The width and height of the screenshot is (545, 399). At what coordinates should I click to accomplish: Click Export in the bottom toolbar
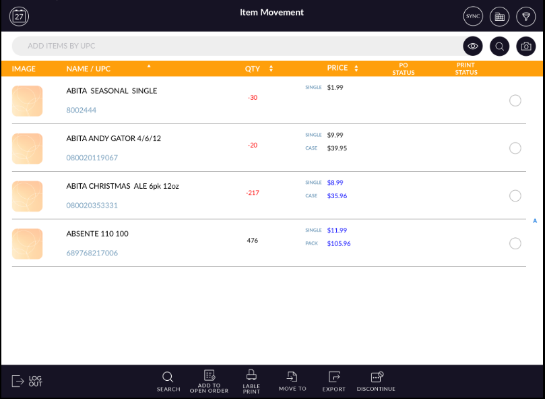(x=333, y=381)
